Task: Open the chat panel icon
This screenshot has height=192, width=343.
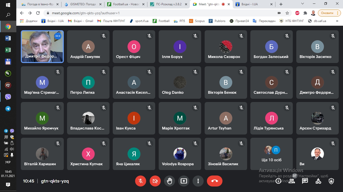Action: tap(305, 181)
